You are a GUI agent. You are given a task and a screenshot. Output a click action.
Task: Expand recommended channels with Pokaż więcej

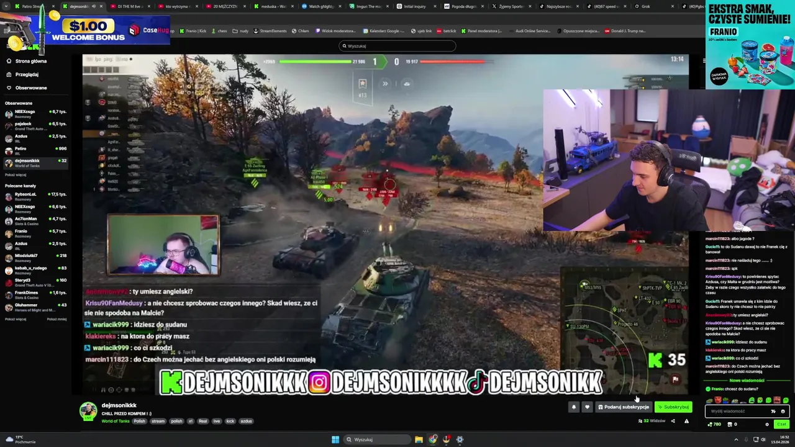pos(16,319)
